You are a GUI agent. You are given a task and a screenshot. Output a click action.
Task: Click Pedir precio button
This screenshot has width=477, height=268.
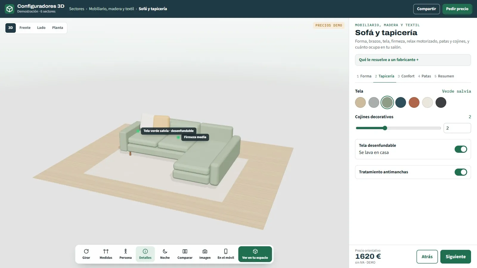click(457, 9)
